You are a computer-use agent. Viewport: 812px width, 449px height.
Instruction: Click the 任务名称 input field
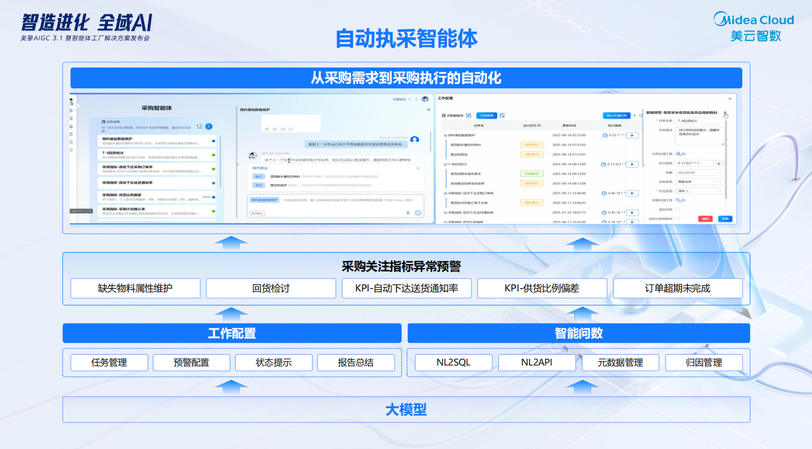point(700,121)
